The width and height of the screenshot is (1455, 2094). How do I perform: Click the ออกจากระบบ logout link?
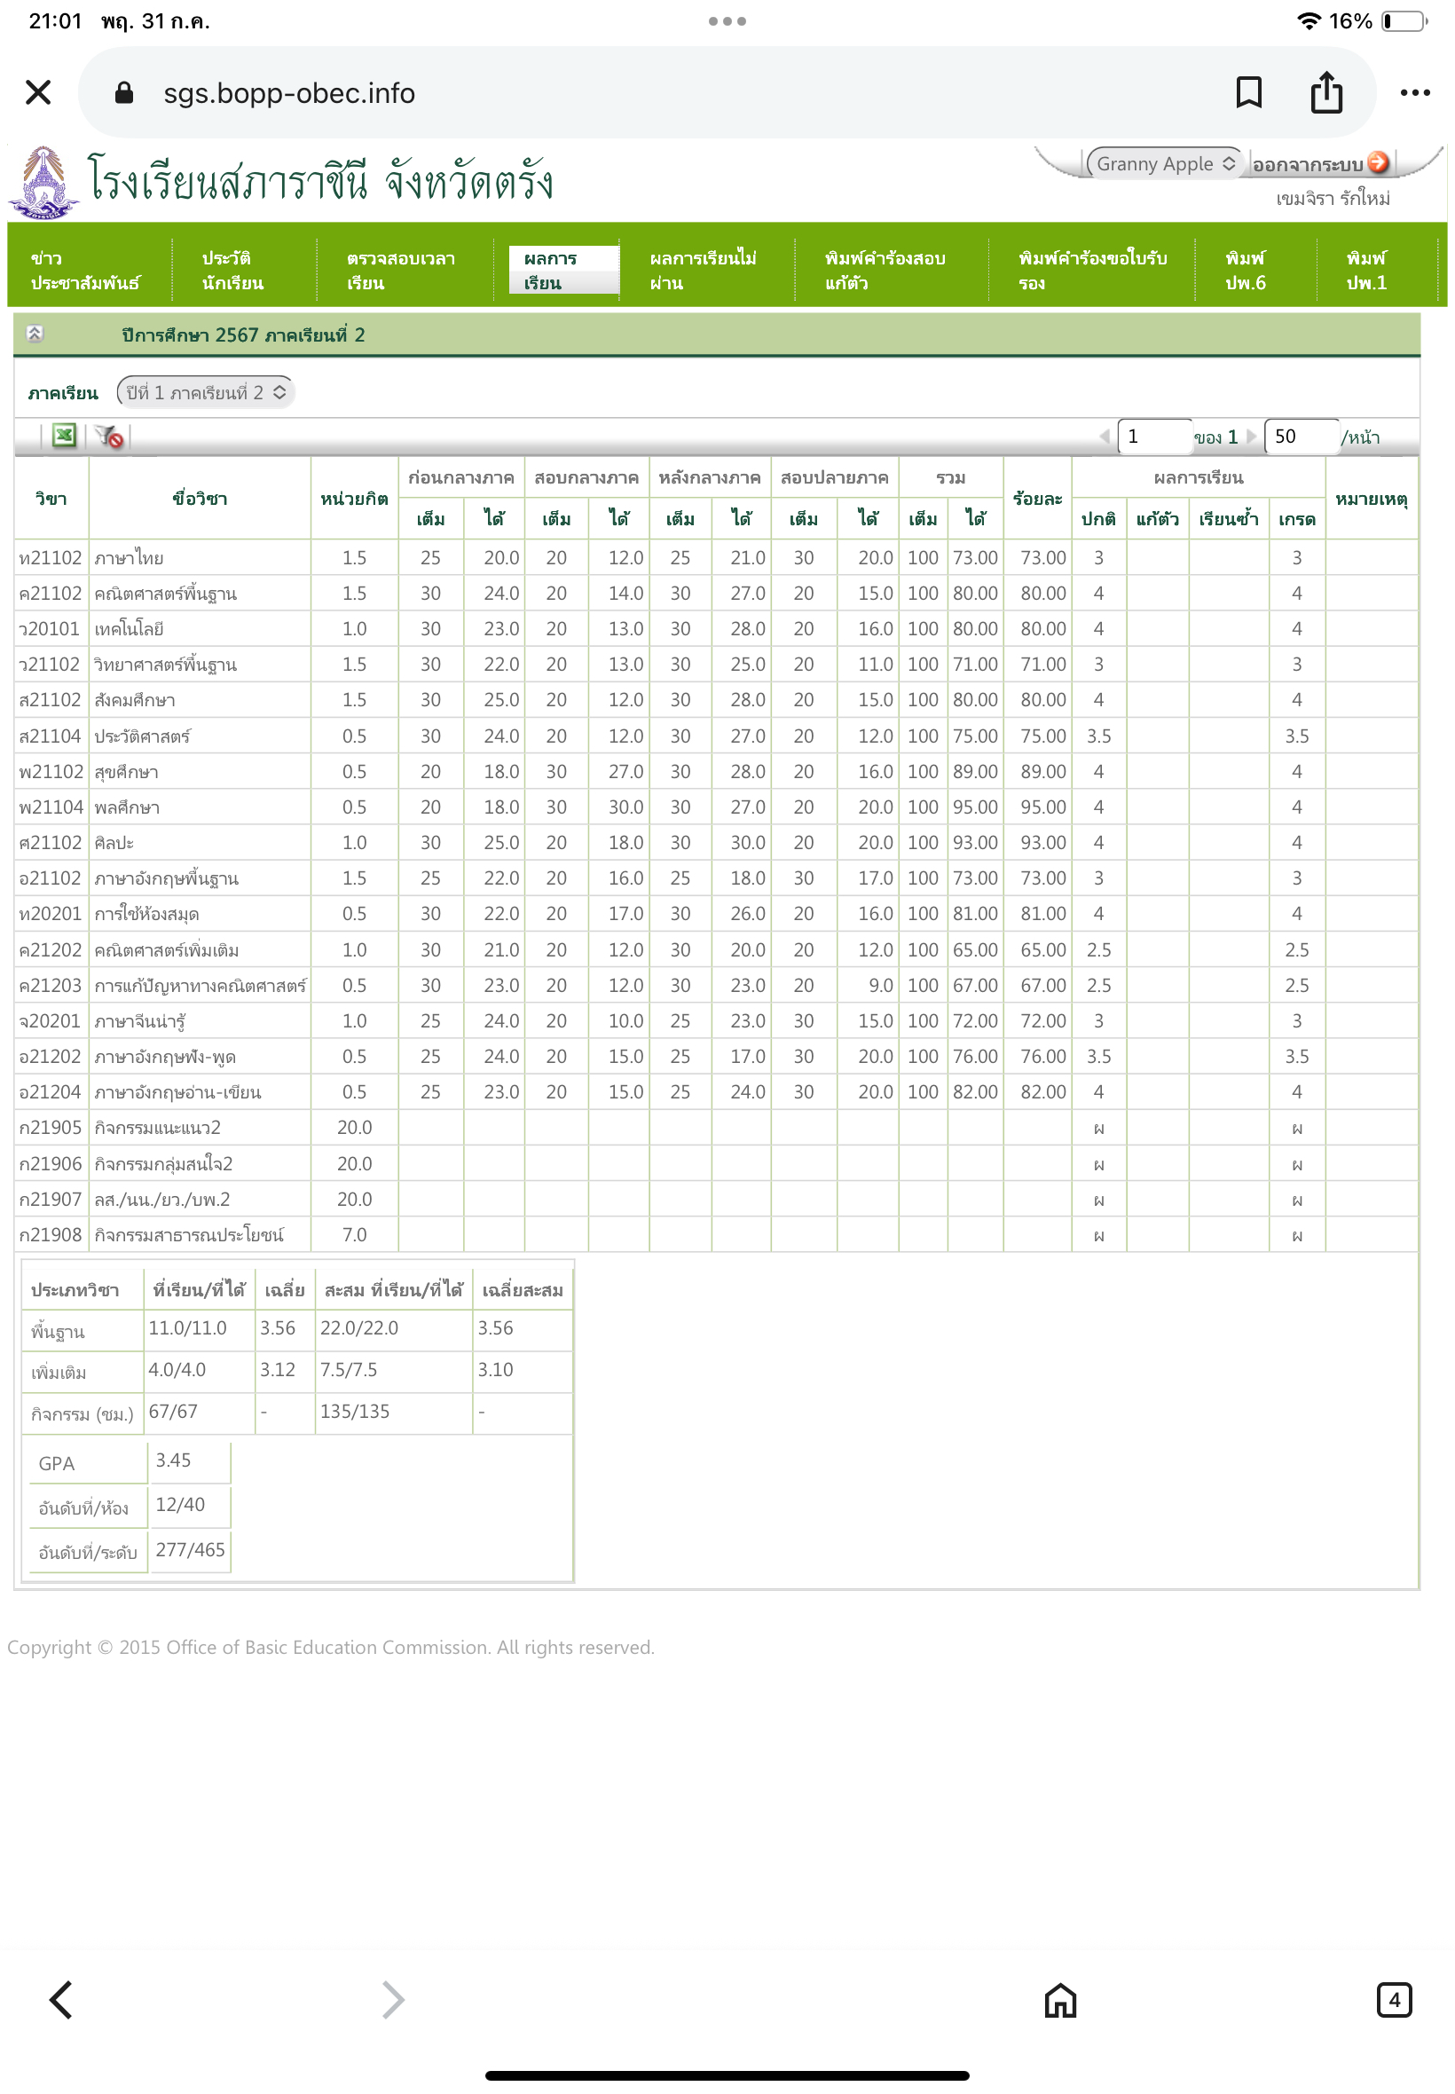(1308, 164)
